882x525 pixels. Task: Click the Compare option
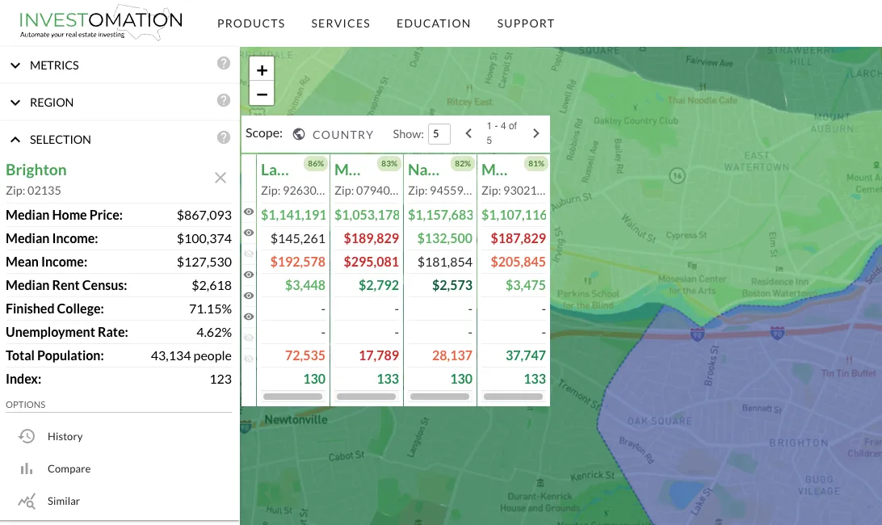[69, 468]
